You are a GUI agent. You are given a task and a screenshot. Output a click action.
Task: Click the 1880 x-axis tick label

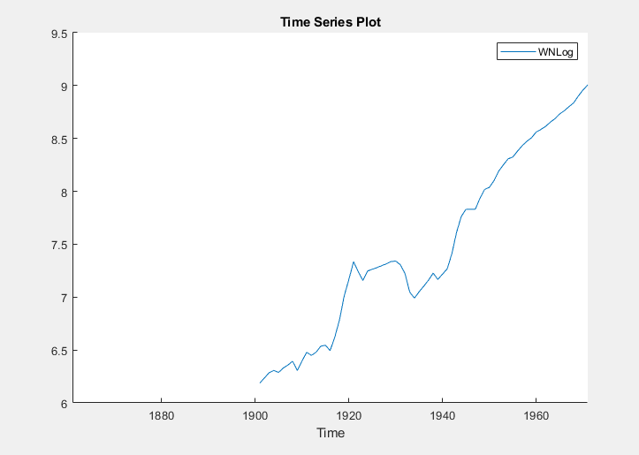[x=161, y=415]
